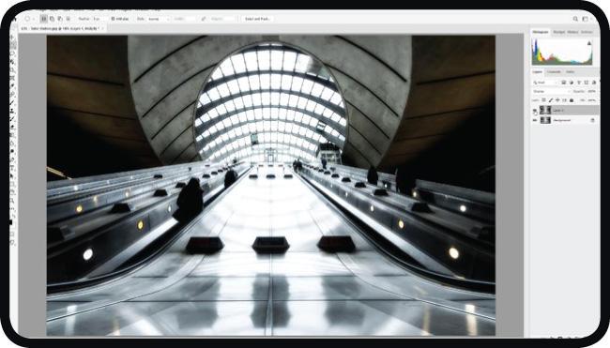Click the Opacity value field
This screenshot has height=348, width=610.
tap(591, 91)
